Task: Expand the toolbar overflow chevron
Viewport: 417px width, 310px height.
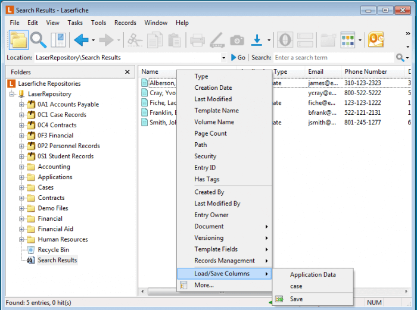Action: (x=407, y=33)
